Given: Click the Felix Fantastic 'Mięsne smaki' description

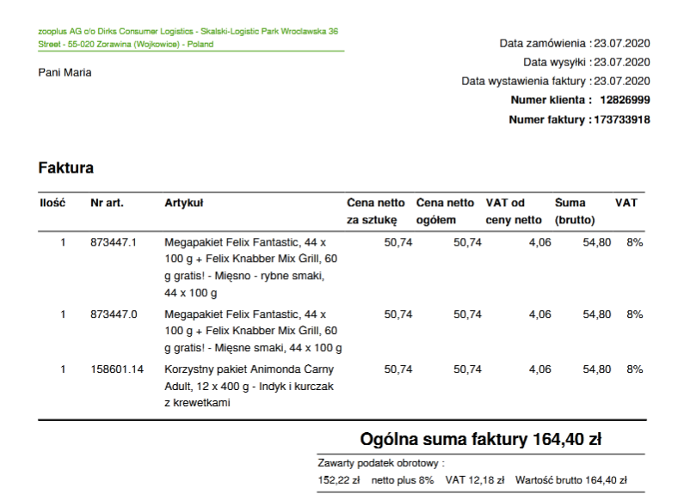Looking at the screenshot, I should [253, 332].
